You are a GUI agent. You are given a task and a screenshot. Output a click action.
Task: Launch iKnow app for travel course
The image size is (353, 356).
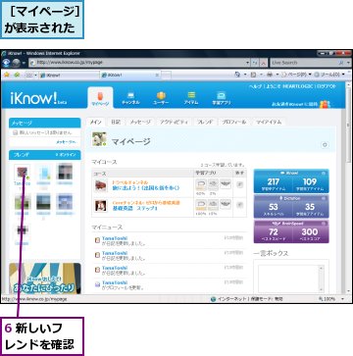click(200, 184)
